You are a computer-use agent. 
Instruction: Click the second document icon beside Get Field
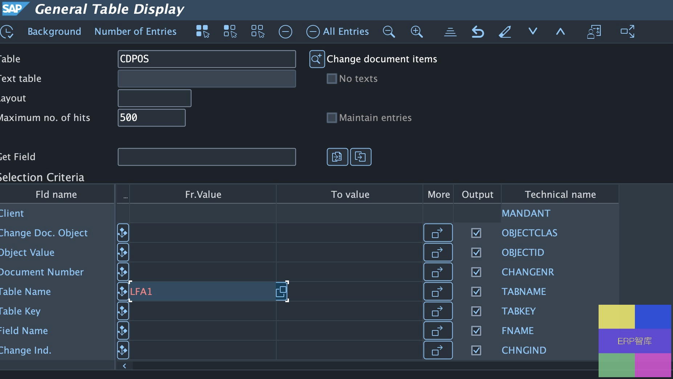[x=360, y=157]
